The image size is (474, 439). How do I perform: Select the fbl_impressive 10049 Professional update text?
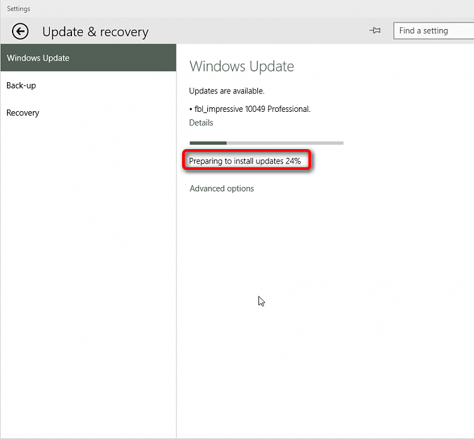click(x=252, y=109)
